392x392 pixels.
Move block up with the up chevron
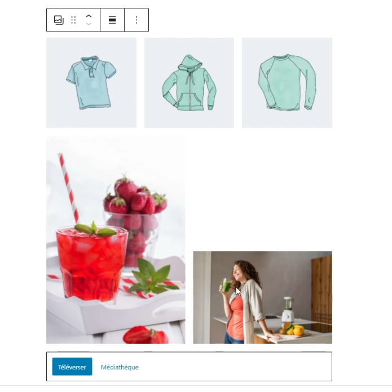(89, 16)
